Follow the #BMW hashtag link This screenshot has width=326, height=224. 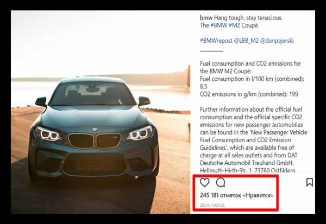pyautogui.click(x=219, y=25)
